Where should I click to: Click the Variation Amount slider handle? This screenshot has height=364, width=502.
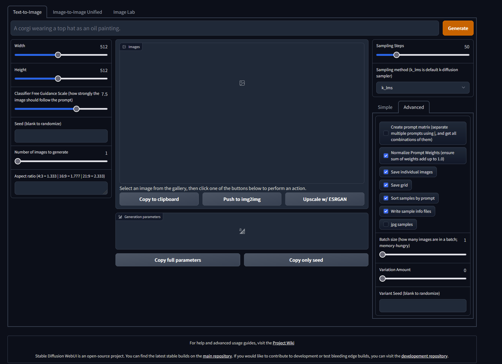[x=383, y=279]
